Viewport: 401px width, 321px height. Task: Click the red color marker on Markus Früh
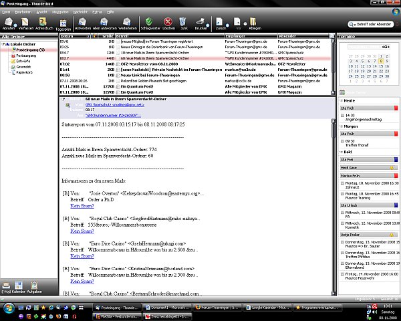coord(396,176)
